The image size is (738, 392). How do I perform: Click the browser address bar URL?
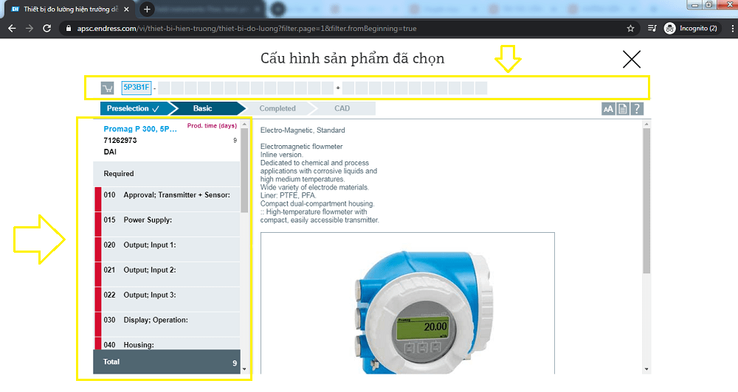(x=246, y=29)
